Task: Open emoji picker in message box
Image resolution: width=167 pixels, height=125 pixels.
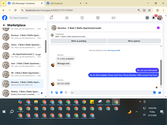Action: [154, 92]
